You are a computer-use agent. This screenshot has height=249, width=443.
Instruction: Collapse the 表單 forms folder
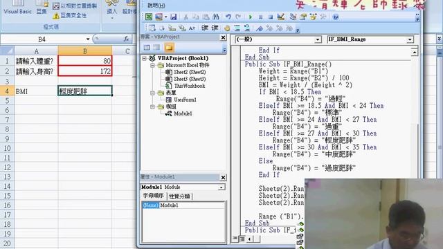pos(152,93)
